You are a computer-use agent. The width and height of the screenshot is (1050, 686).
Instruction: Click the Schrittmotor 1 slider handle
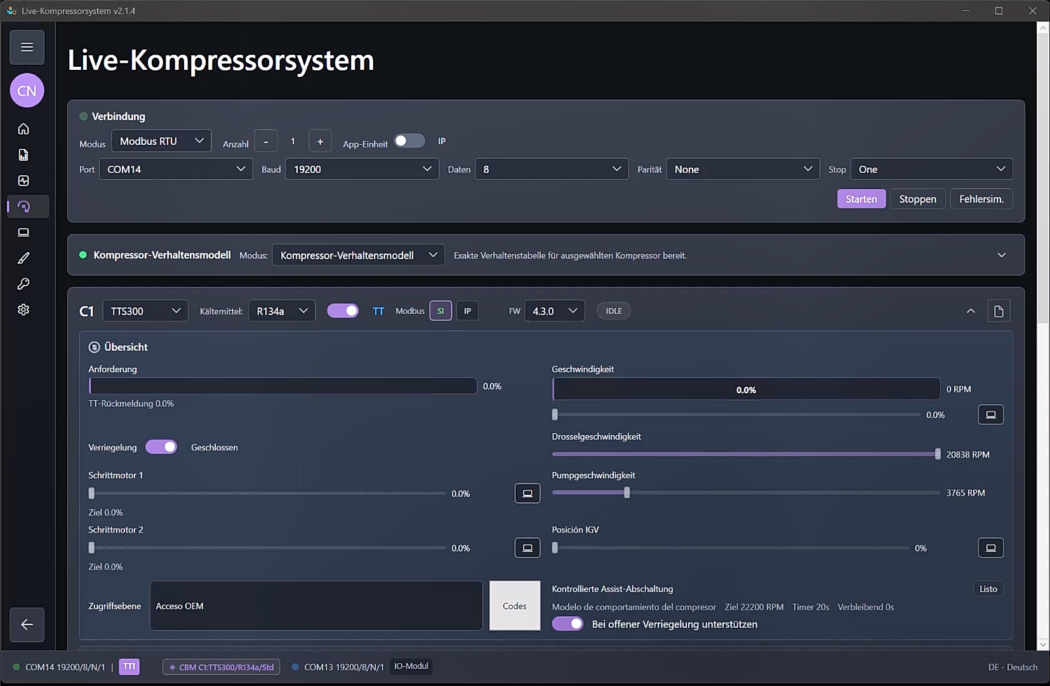(91, 494)
